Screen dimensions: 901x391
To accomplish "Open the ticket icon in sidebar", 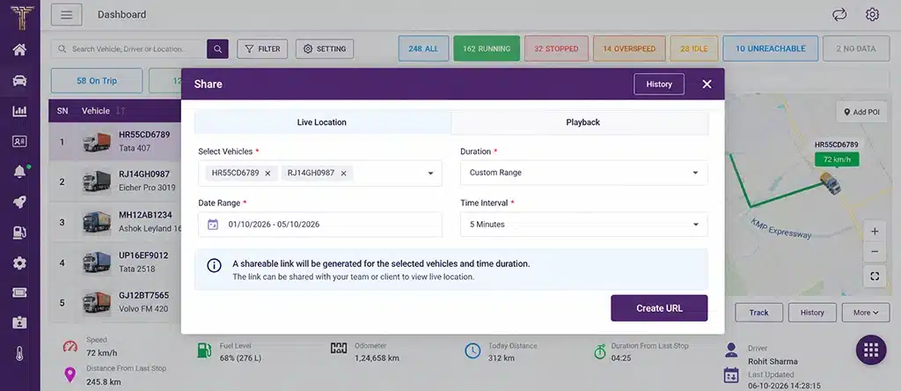I will coord(19,292).
